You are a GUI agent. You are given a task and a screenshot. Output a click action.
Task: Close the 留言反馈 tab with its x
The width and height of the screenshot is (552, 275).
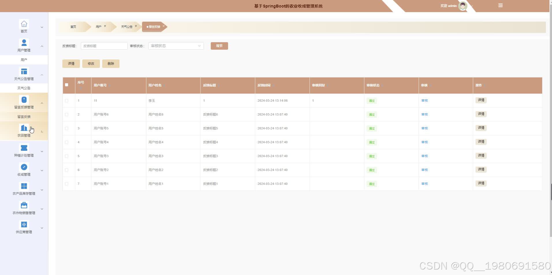pyautogui.click(x=163, y=26)
